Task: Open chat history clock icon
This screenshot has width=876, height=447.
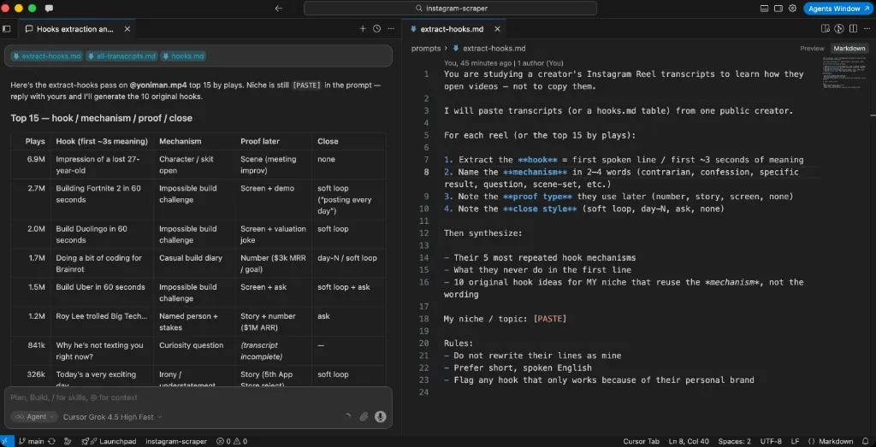Action: pos(377,29)
